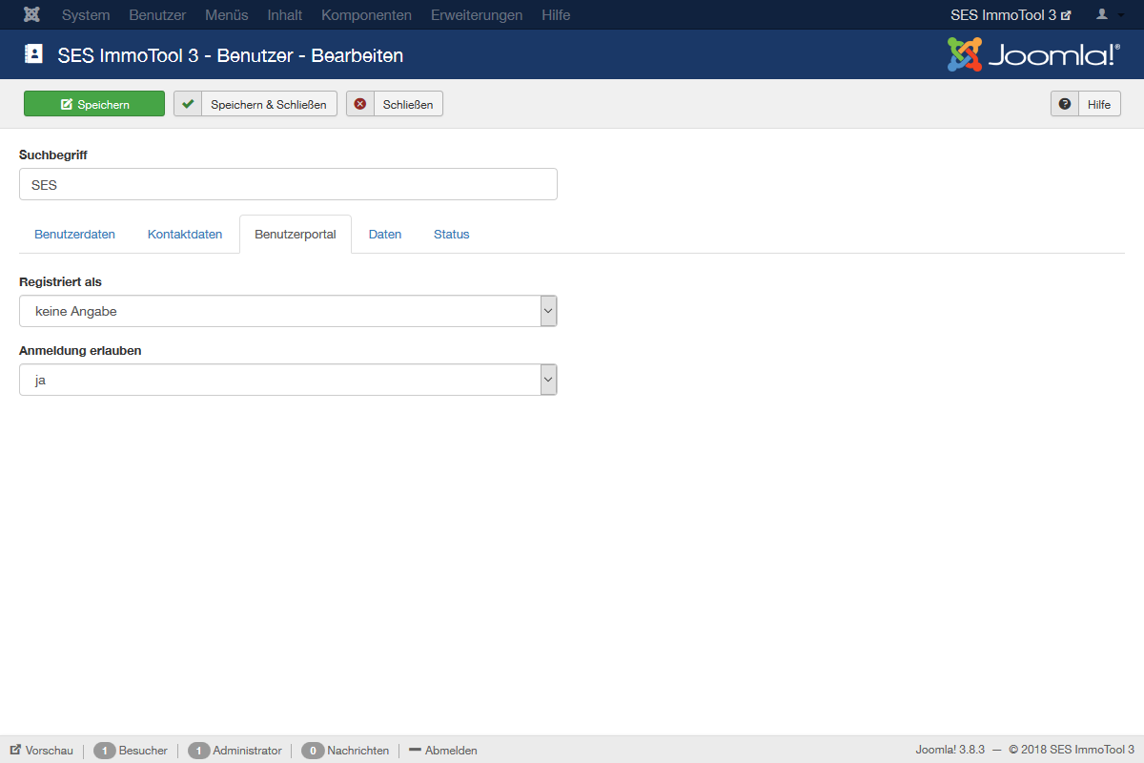Click the Nachrichten counter in status bar
Image resolution: width=1144 pixels, height=763 pixels.
click(346, 751)
